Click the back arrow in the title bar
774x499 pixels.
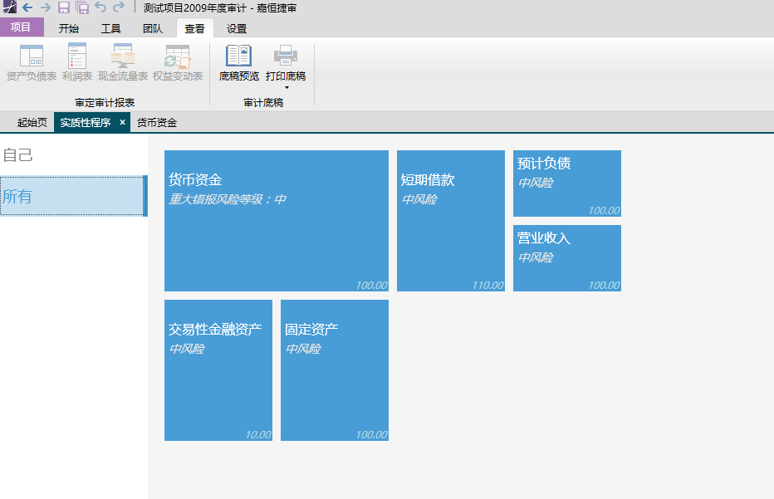pyautogui.click(x=27, y=7)
